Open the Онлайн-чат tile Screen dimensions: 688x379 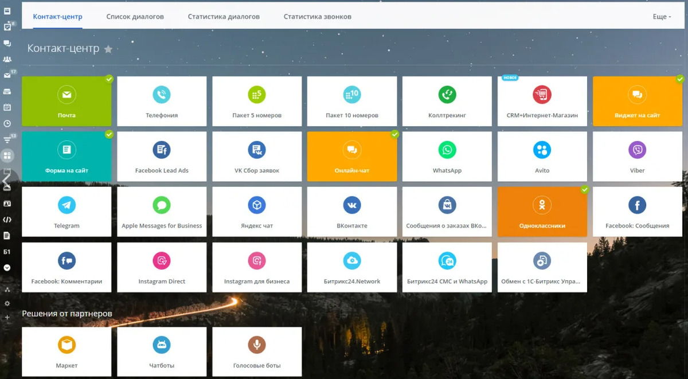[352, 157]
